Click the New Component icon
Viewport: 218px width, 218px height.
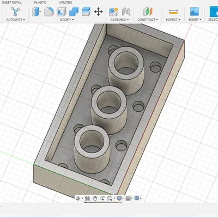tap(113, 11)
